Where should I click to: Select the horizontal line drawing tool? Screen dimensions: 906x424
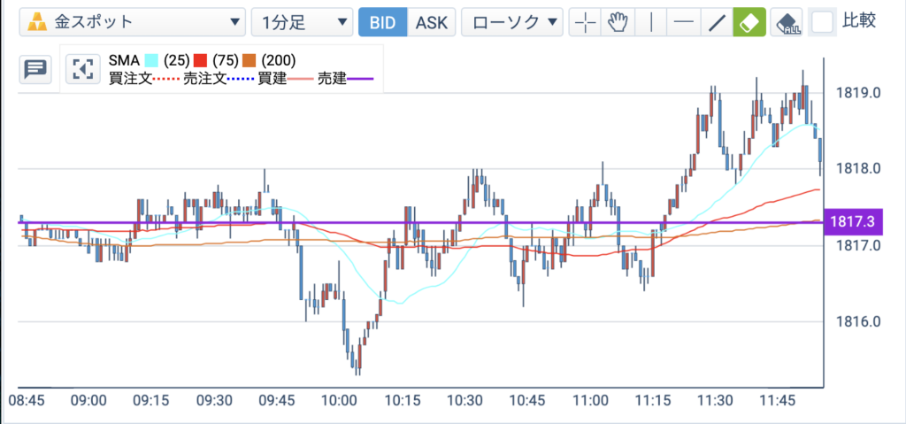click(x=684, y=22)
